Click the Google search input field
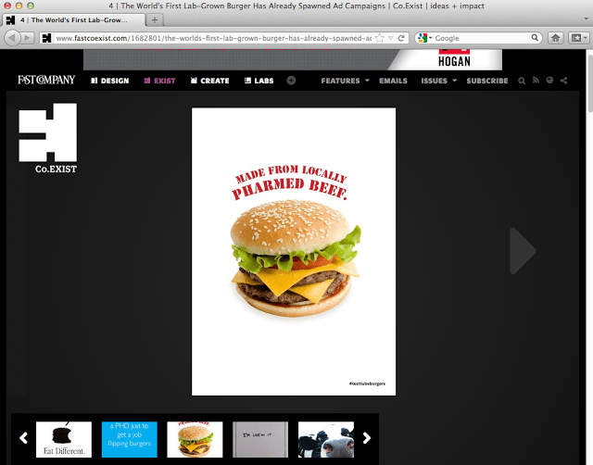 [x=482, y=38]
